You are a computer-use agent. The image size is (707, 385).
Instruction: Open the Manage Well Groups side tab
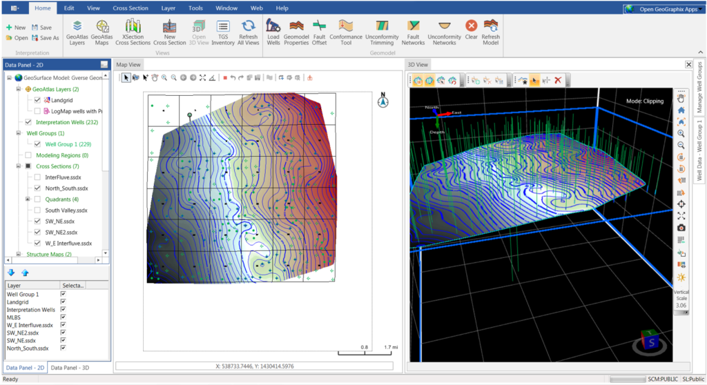pos(699,87)
